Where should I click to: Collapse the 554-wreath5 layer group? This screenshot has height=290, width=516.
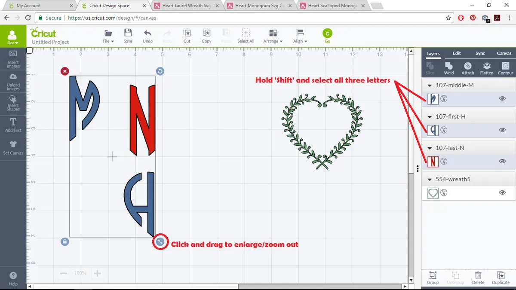coord(430,179)
